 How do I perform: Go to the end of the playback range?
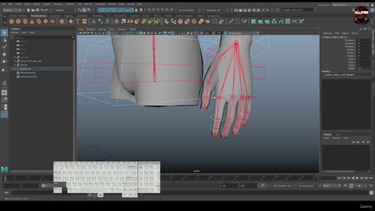point(371,178)
